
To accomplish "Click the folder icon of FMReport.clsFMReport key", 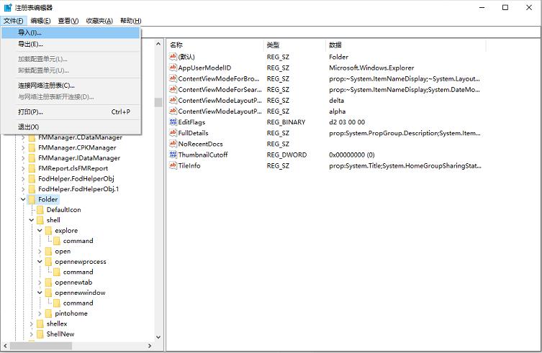I will 32,168.
